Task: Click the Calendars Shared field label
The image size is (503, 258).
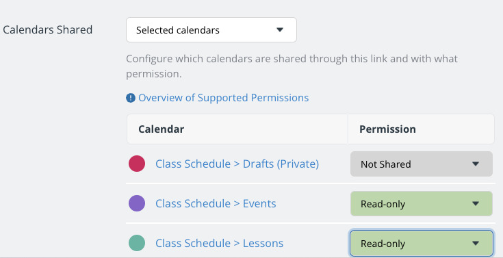Action: (47, 29)
